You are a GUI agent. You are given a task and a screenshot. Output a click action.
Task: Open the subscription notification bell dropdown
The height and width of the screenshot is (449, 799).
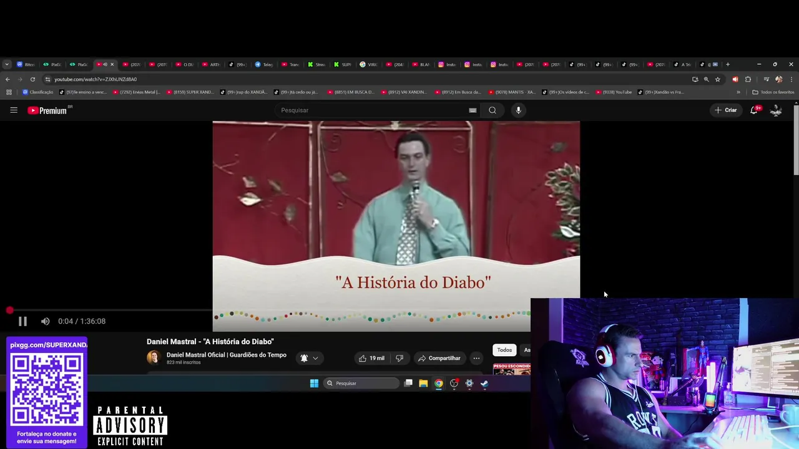click(x=310, y=358)
